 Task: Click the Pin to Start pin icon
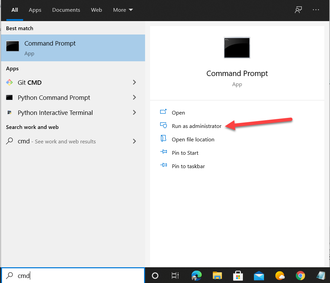click(163, 151)
